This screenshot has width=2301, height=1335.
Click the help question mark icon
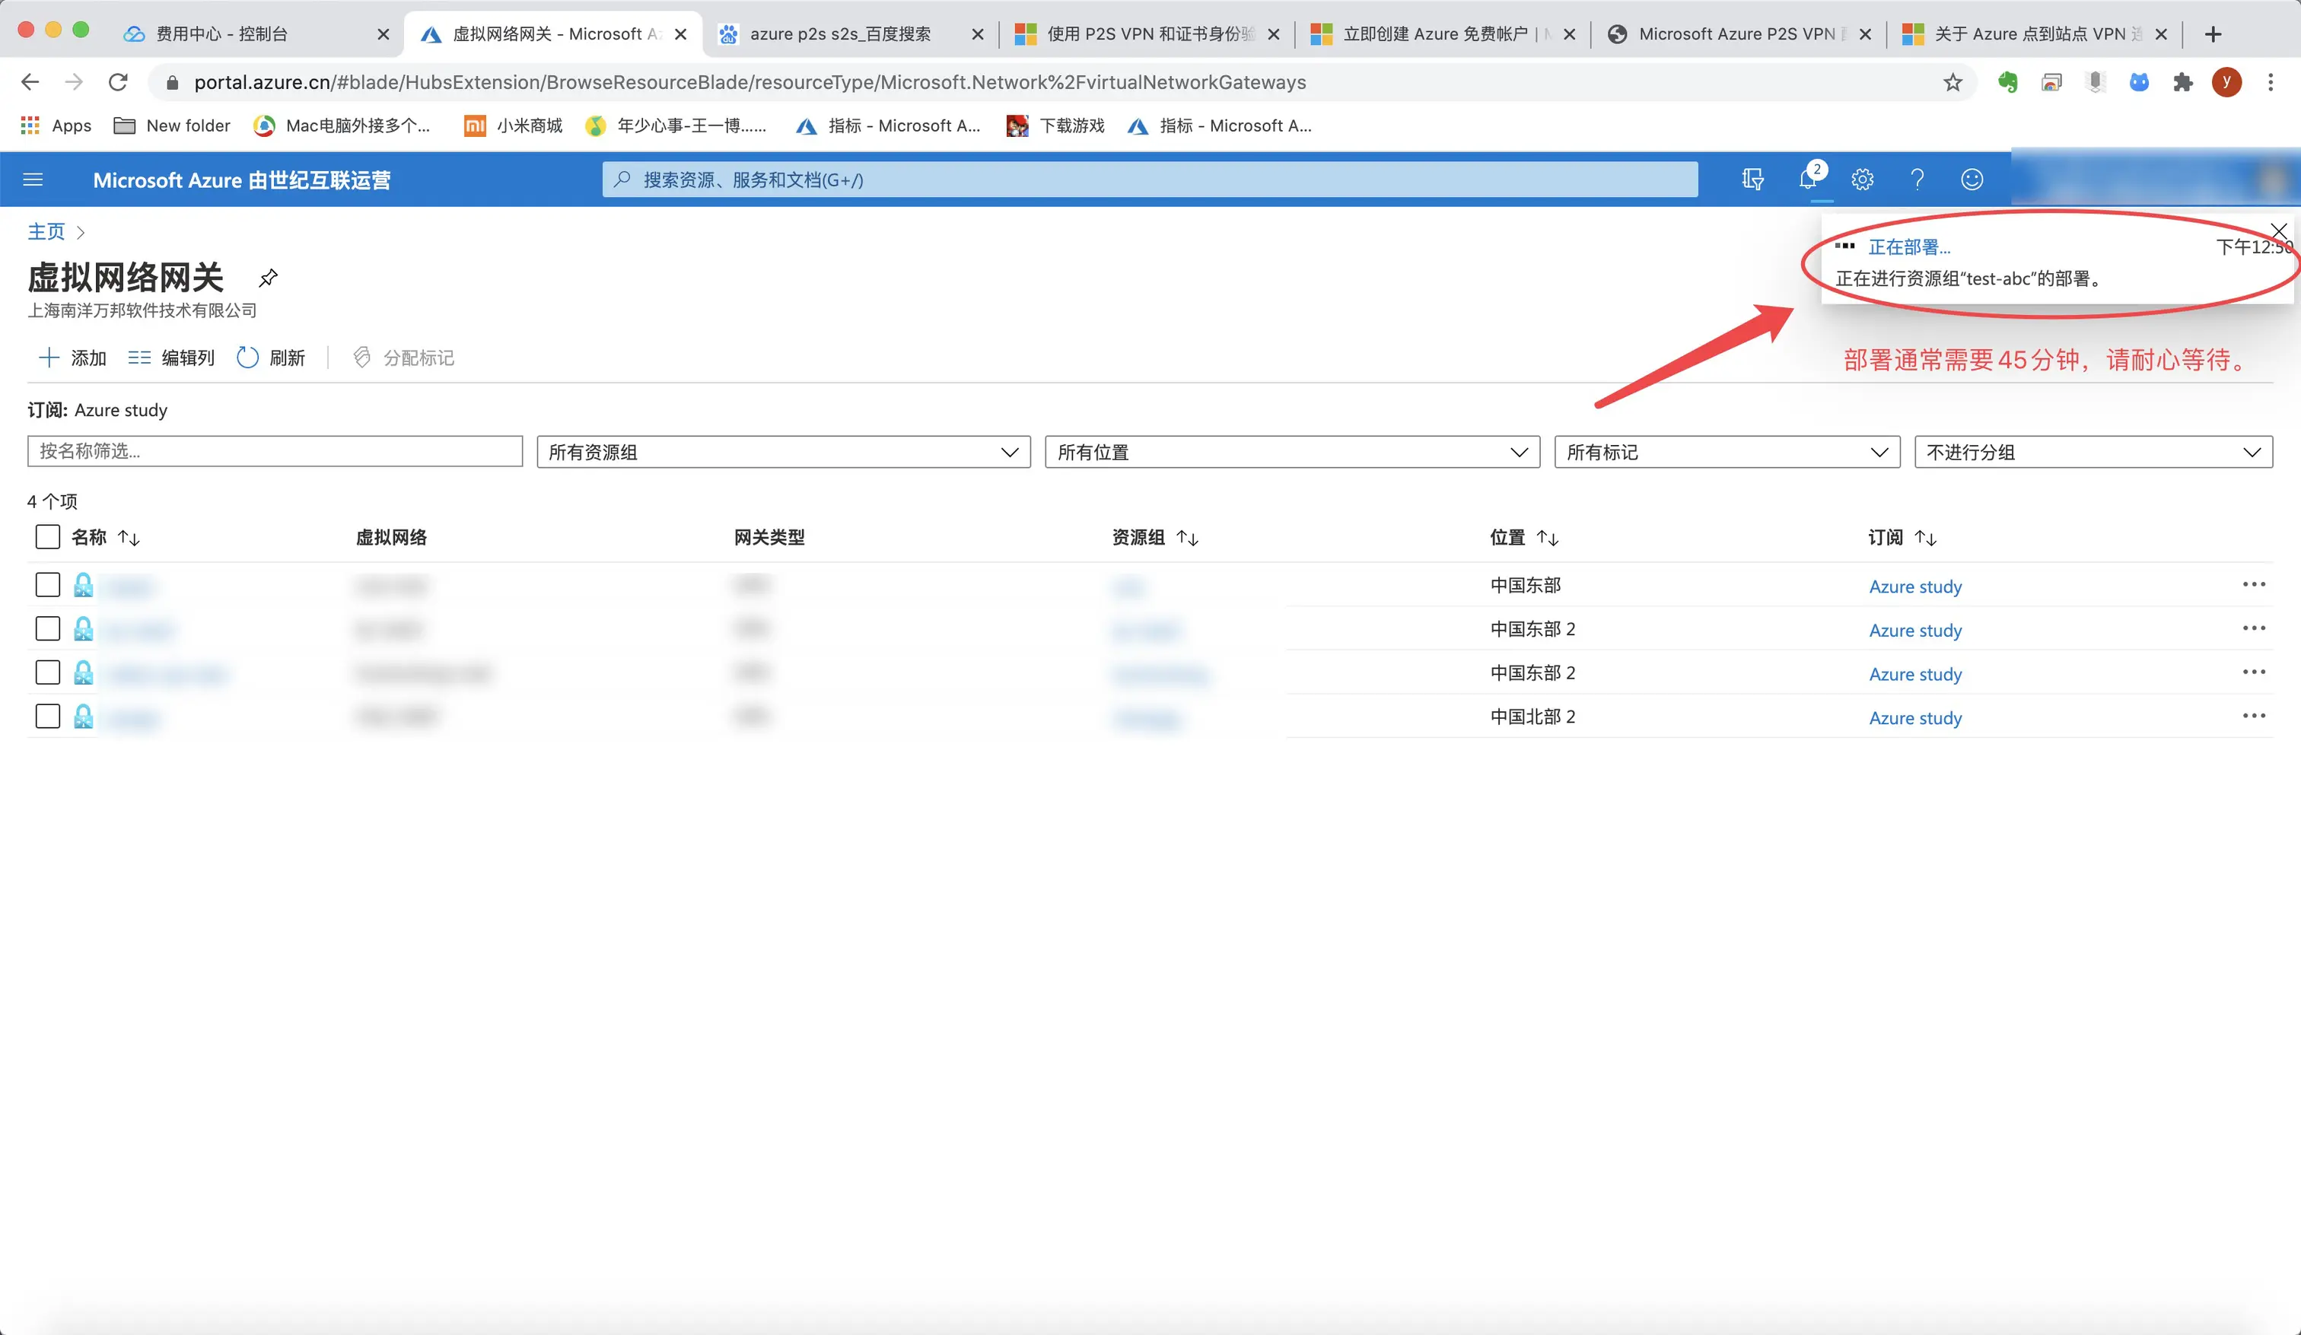(1917, 179)
